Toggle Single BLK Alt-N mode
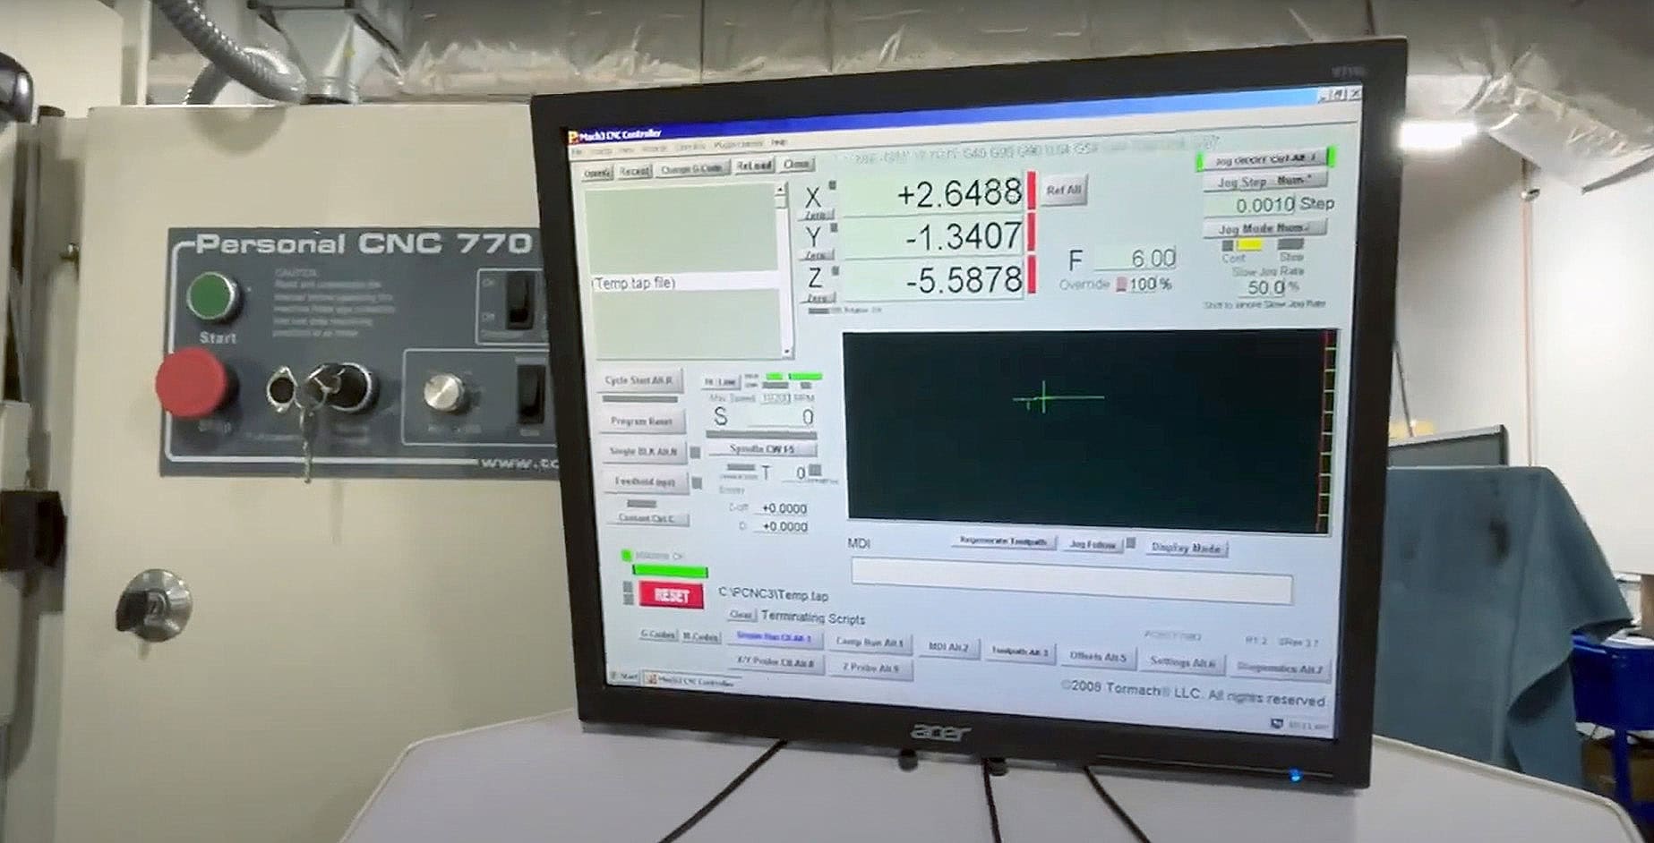This screenshot has width=1654, height=843. click(643, 452)
